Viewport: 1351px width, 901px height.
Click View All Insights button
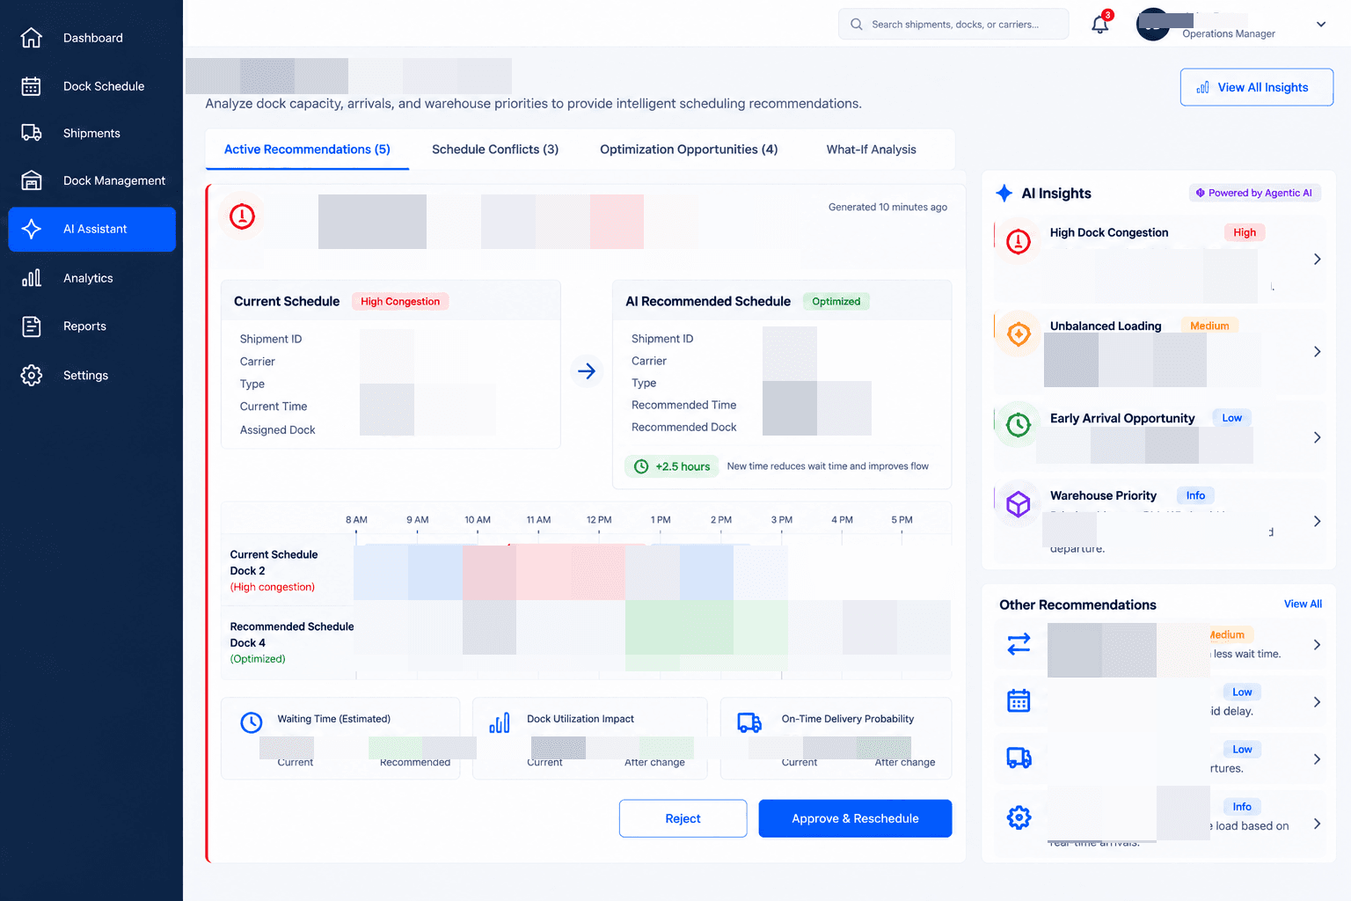point(1256,87)
